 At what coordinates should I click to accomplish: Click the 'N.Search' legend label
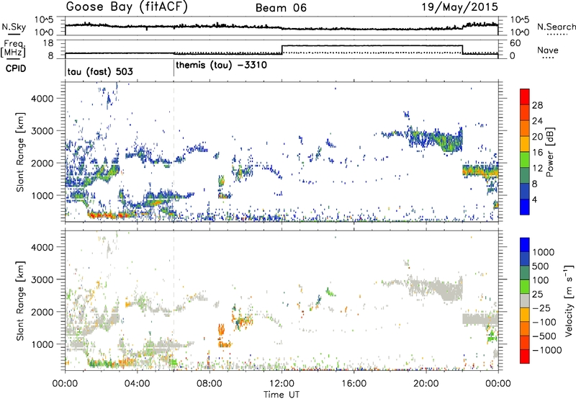(556, 27)
